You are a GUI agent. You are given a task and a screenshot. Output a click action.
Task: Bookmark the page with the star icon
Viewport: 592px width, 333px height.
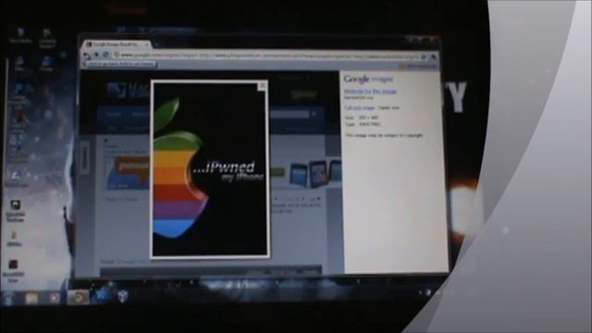pyautogui.click(x=424, y=56)
